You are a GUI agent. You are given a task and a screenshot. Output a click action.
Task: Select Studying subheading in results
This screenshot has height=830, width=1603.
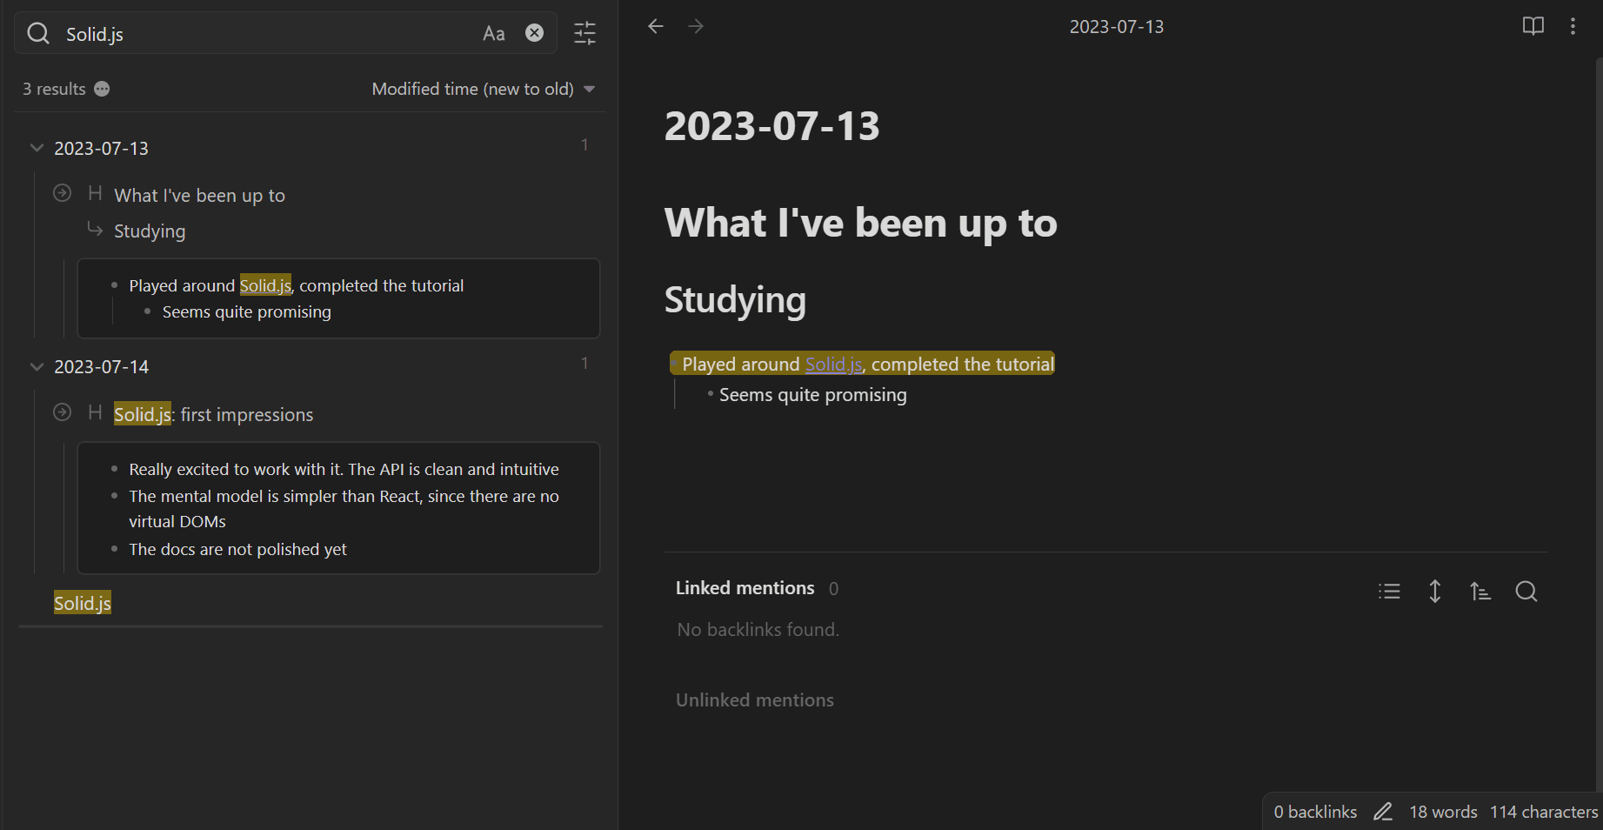pyautogui.click(x=150, y=231)
